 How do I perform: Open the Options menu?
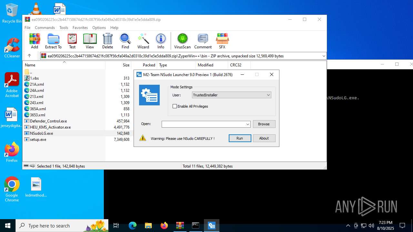(99, 28)
